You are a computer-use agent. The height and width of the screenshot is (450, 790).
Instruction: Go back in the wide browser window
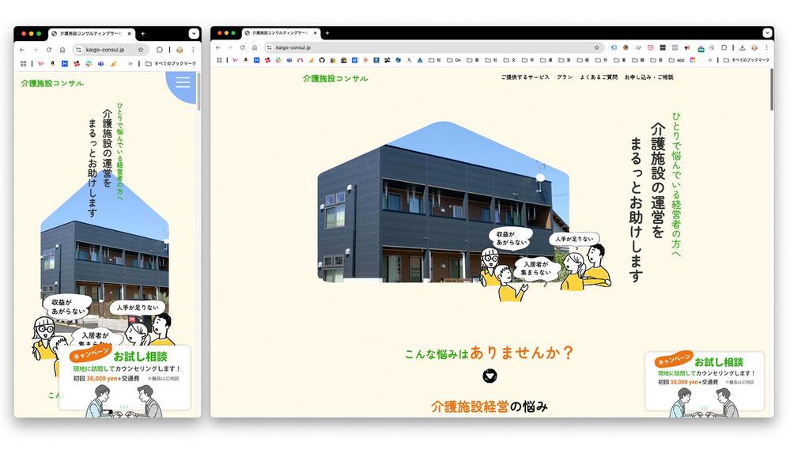[x=218, y=47]
